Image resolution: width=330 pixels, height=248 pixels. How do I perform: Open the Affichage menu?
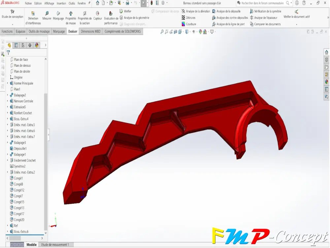49,3
